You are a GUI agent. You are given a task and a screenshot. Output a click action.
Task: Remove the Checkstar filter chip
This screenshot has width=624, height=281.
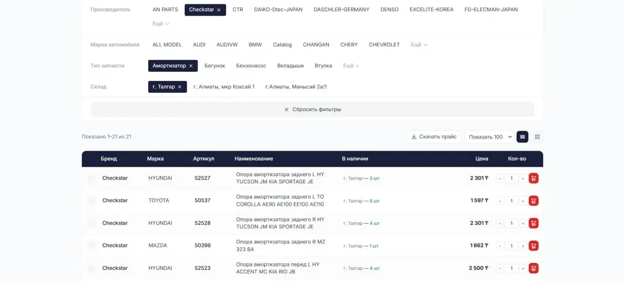(219, 10)
